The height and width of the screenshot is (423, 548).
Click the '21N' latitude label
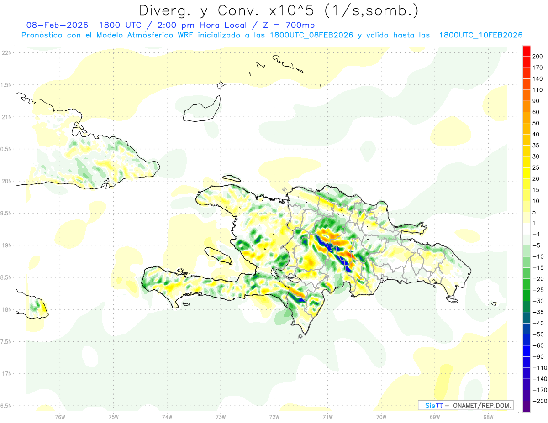6,117
